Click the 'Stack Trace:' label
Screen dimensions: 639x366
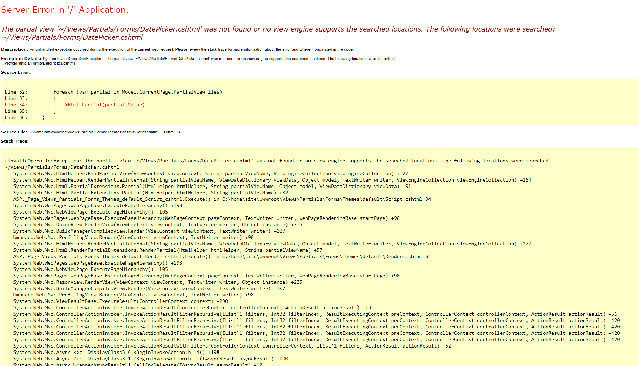[15, 141]
